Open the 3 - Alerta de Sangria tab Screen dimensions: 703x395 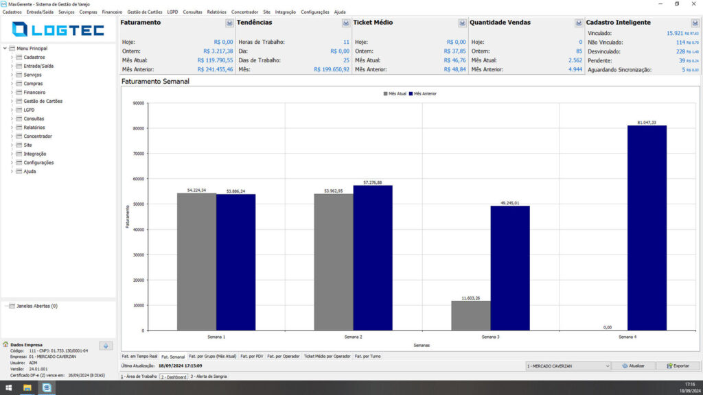(x=209, y=376)
